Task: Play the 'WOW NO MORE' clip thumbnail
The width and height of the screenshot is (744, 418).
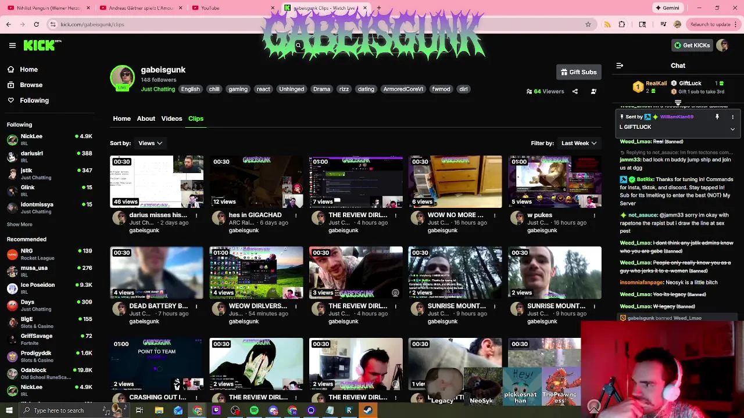Action: coord(455,181)
